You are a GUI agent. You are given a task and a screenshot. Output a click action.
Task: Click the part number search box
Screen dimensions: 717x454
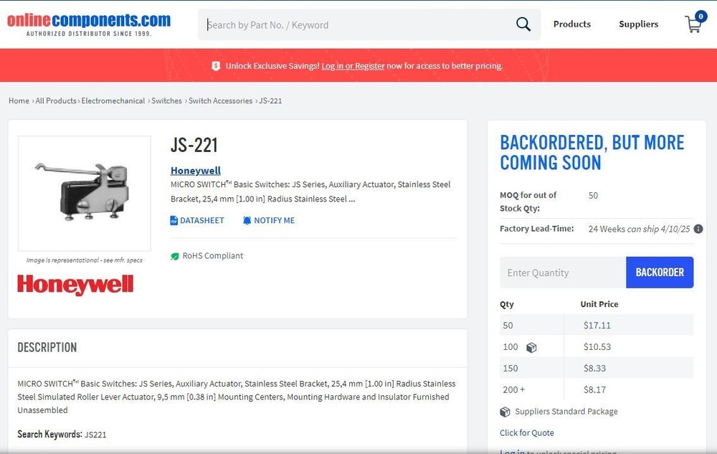pos(358,25)
